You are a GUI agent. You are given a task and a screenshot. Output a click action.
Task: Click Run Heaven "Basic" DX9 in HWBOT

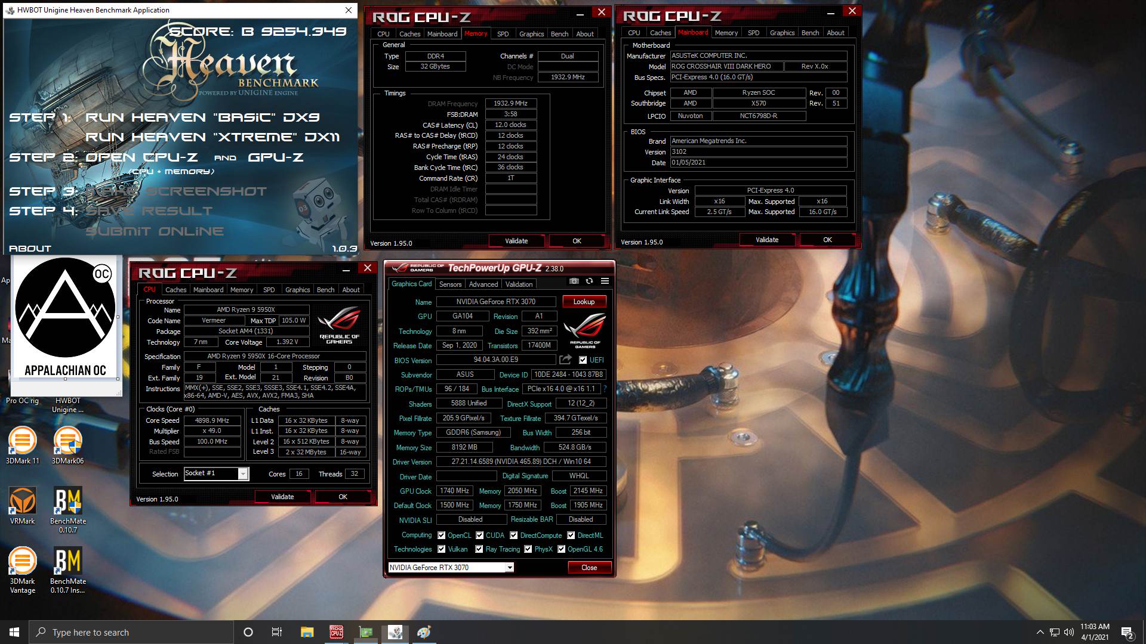203,117
